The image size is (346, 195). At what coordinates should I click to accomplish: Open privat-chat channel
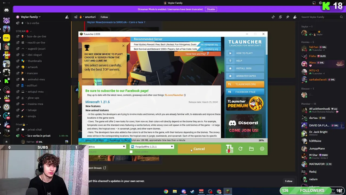point(35,130)
